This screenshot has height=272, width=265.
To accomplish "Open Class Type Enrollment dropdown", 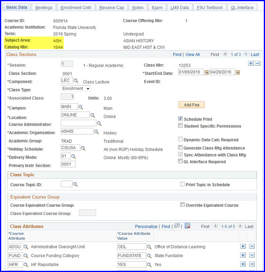I will point(76,88).
